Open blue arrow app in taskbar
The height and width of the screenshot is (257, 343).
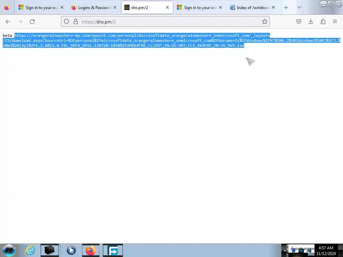[x=113, y=250]
